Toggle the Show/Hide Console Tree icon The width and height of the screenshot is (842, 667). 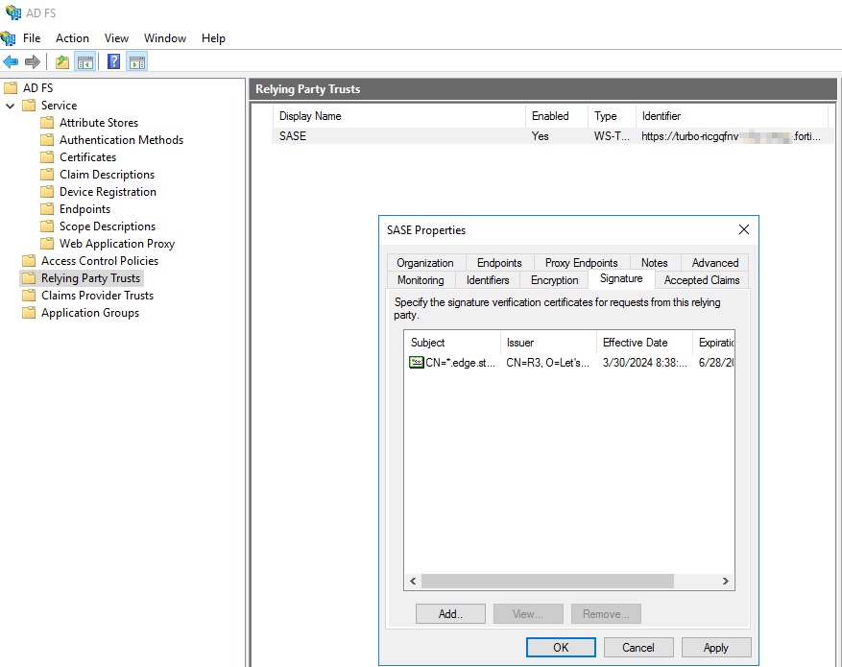point(85,62)
